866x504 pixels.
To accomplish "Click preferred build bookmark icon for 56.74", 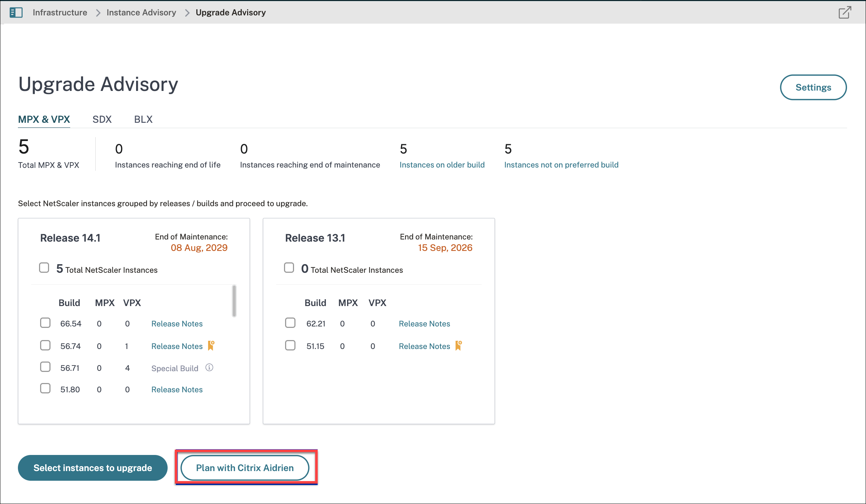I will tap(211, 345).
